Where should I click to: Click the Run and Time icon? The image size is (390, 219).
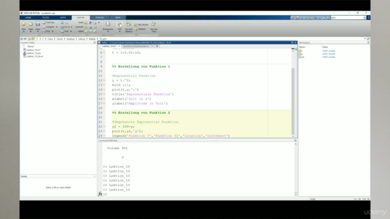coord(154,24)
